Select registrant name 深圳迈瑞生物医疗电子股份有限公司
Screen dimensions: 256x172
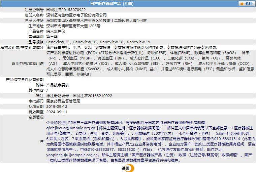76,15
